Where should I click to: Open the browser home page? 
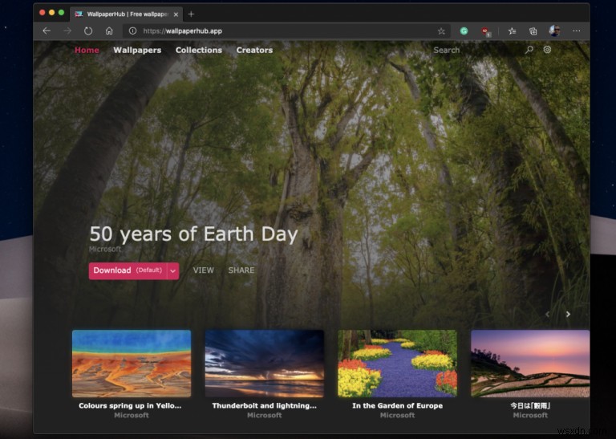[109, 31]
